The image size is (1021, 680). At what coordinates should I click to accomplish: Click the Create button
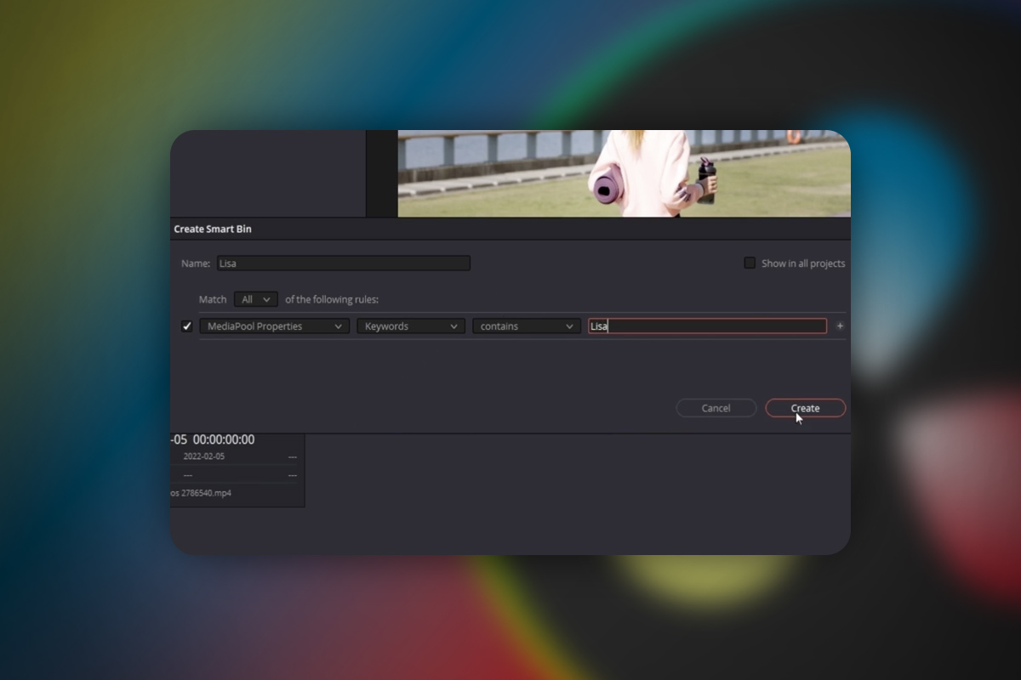click(x=805, y=408)
